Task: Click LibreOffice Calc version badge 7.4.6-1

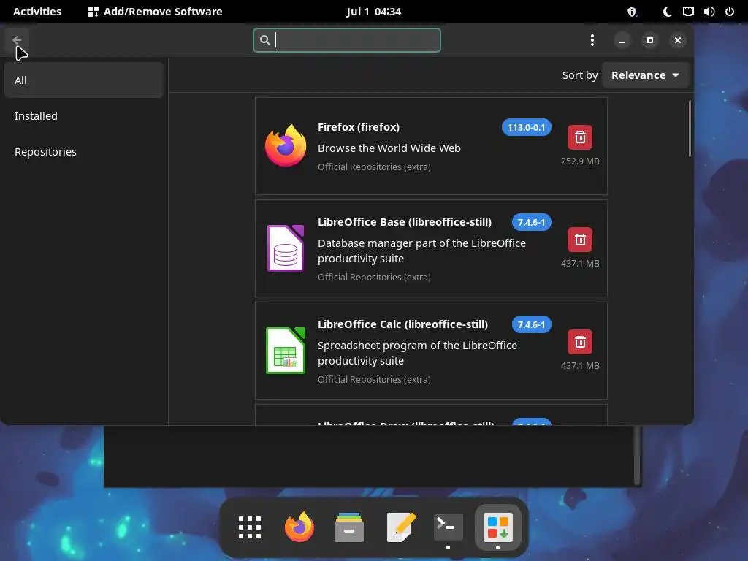Action: click(531, 325)
